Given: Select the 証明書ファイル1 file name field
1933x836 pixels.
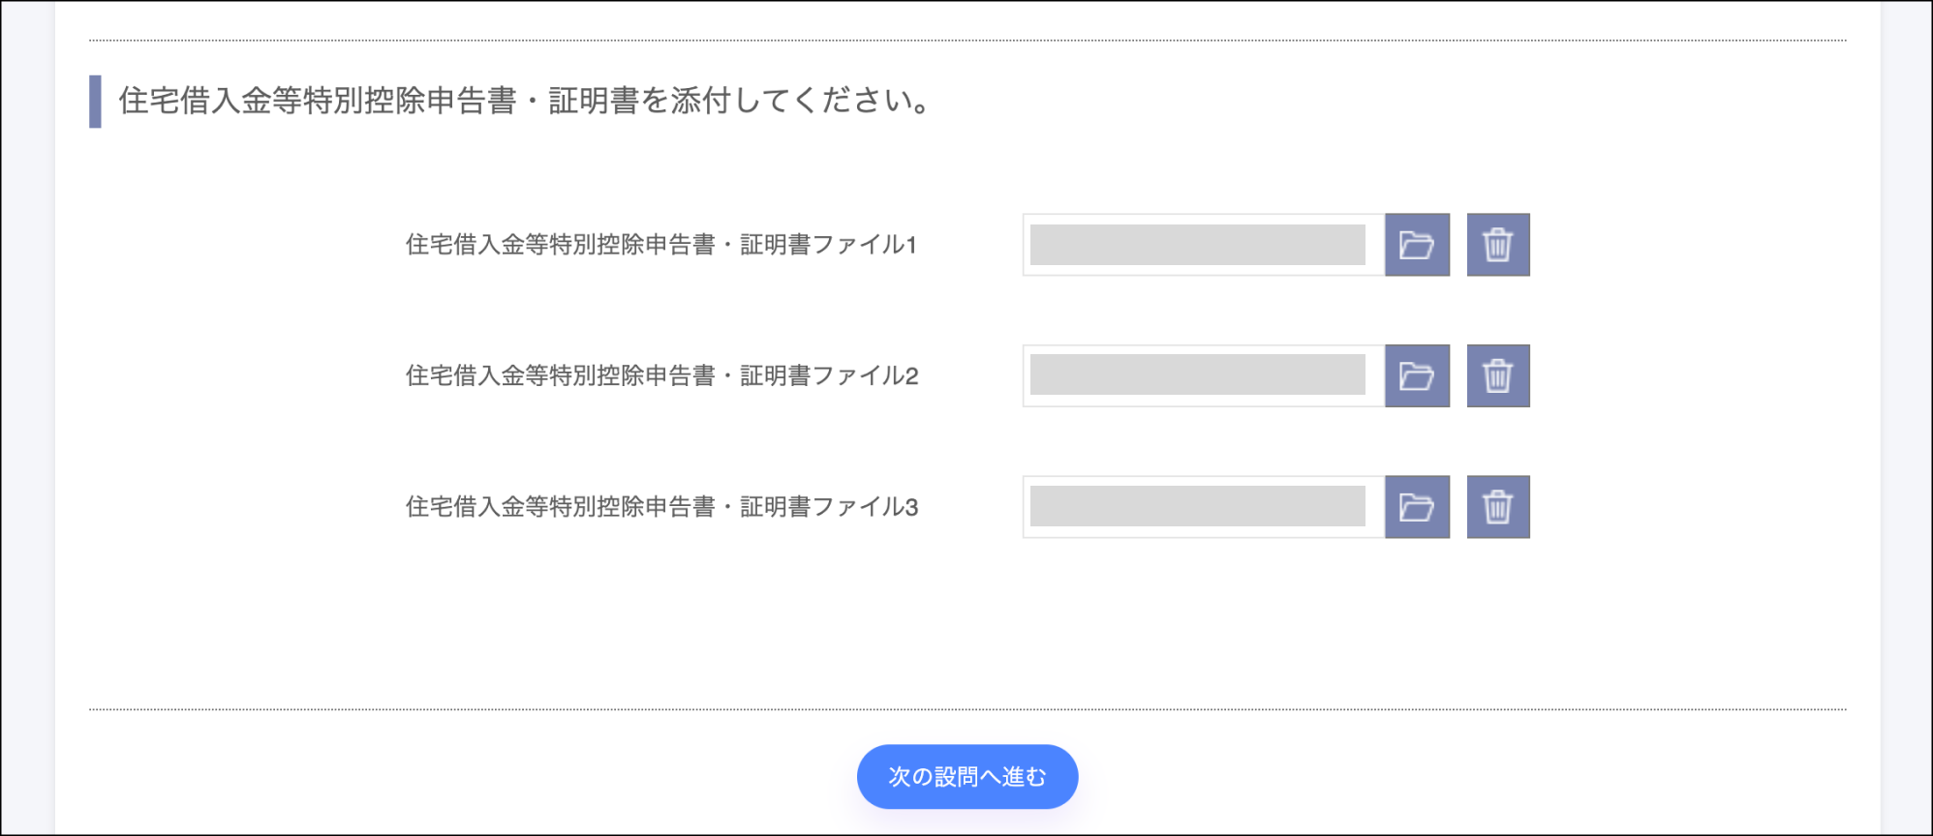Looking at the screenshot, I should [1198, 245].
